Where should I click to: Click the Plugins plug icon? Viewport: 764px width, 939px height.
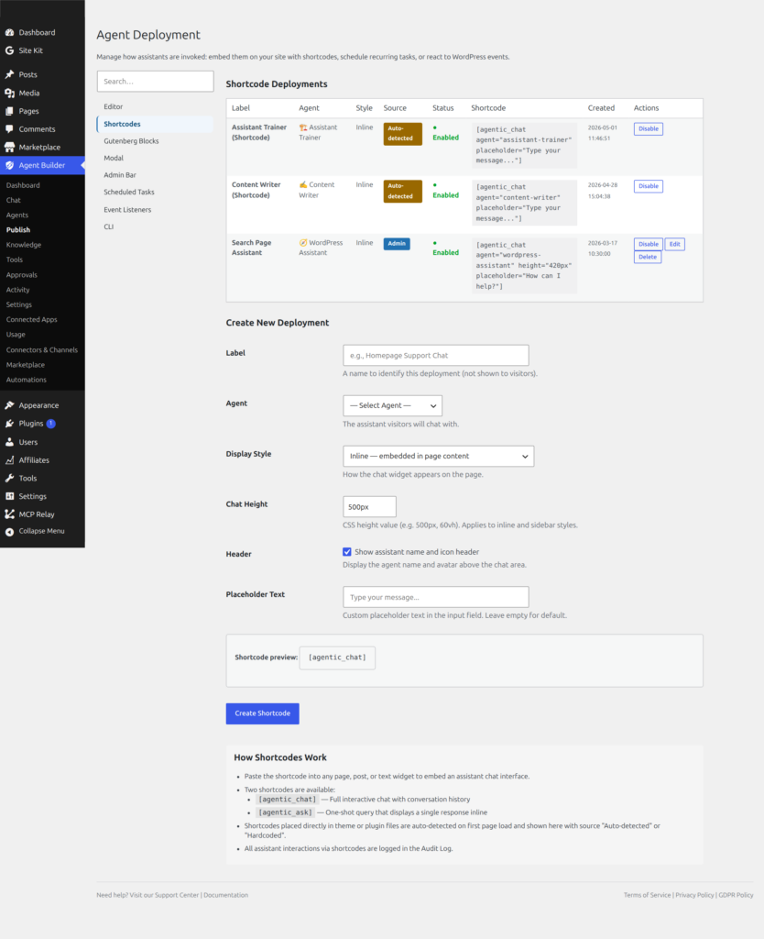click(x=9, y=424)
